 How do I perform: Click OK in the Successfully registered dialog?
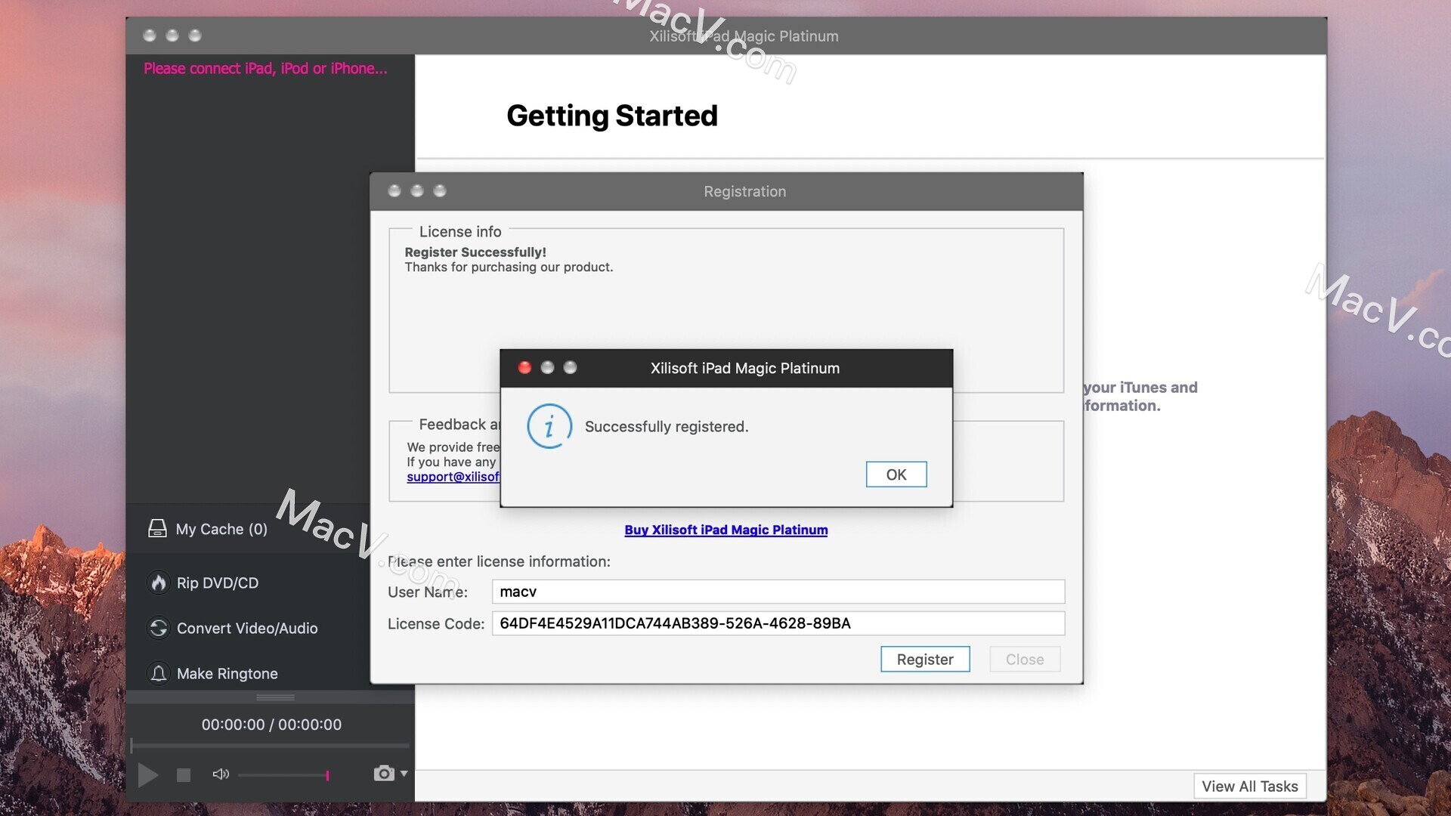click(x=896, y=474)
